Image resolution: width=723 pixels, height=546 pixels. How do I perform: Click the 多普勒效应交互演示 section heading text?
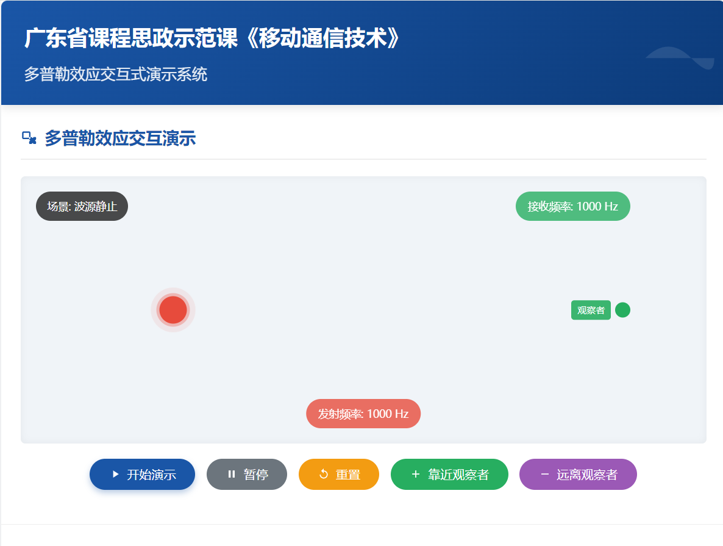tap(120, 138)
